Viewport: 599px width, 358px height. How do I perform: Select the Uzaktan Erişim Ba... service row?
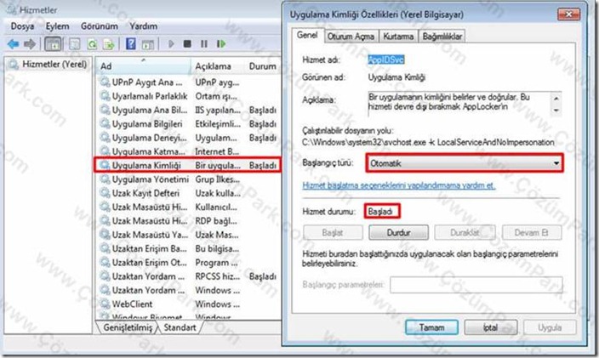click(x=187, y=248)
